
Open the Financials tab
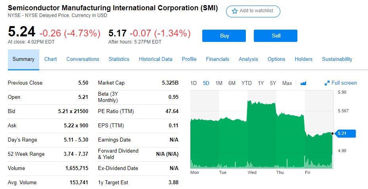(217, 59)
